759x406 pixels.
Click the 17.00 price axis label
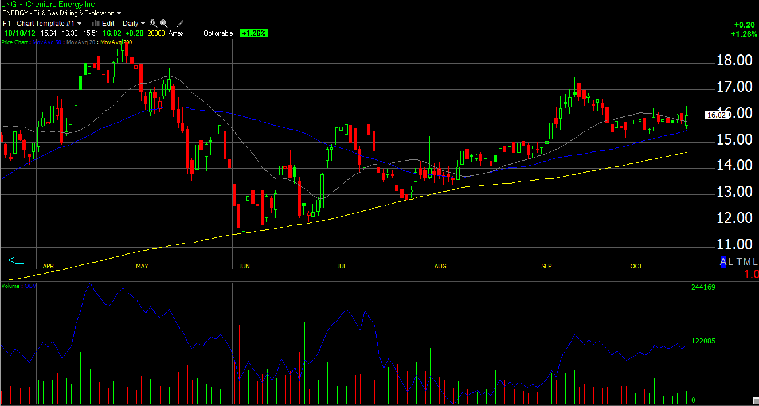click(x=734, y=87)
